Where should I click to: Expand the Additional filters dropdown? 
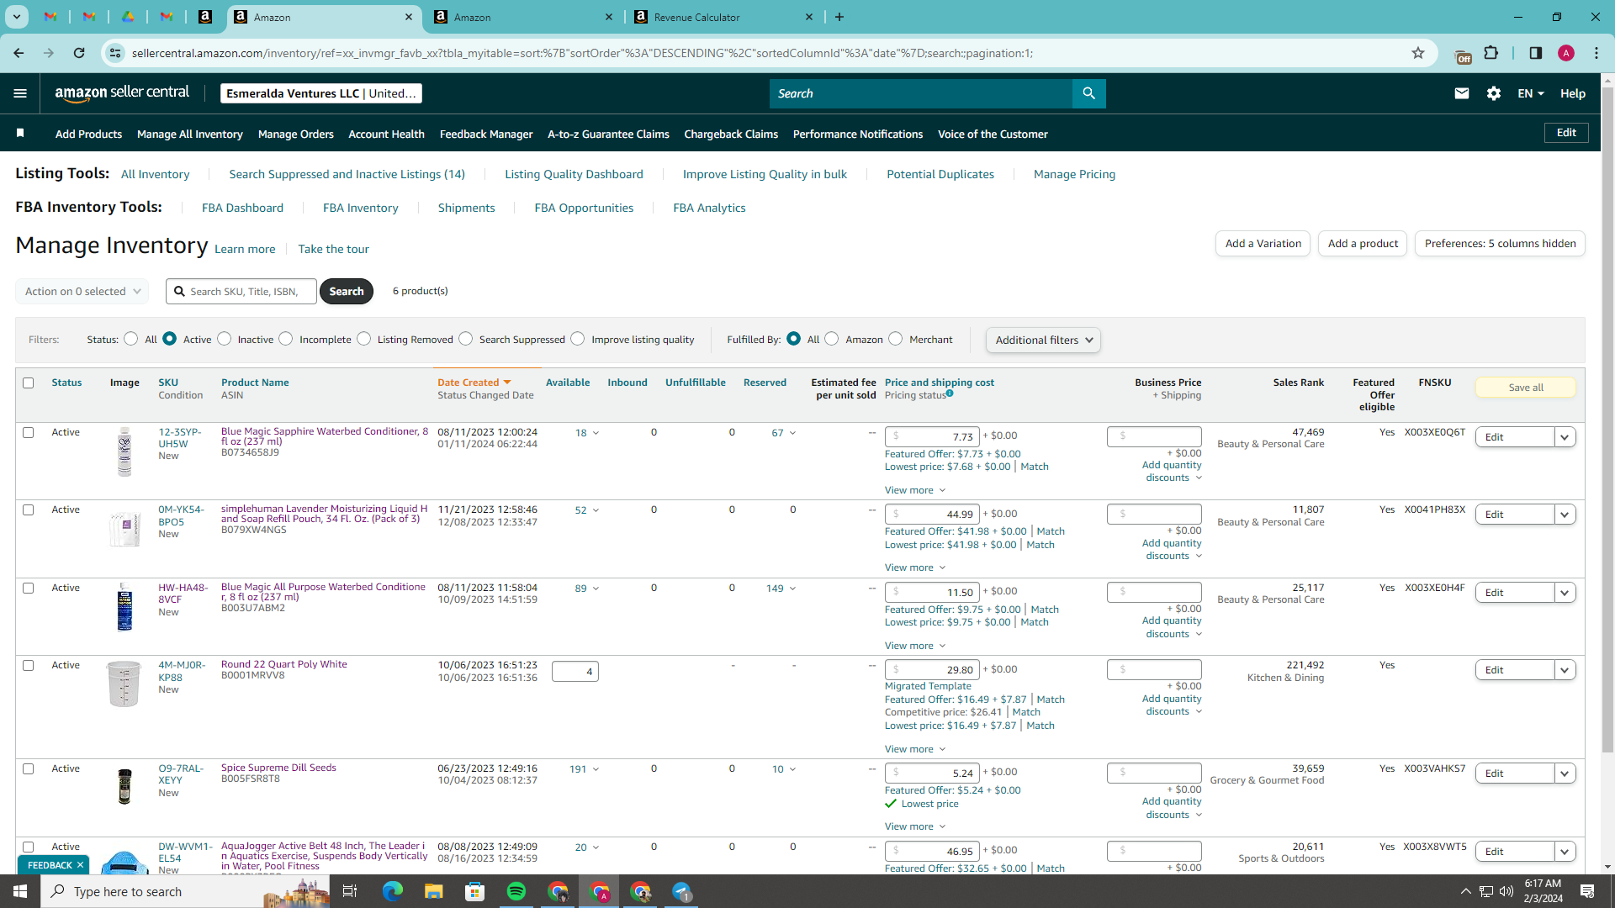coord(1043,340)
